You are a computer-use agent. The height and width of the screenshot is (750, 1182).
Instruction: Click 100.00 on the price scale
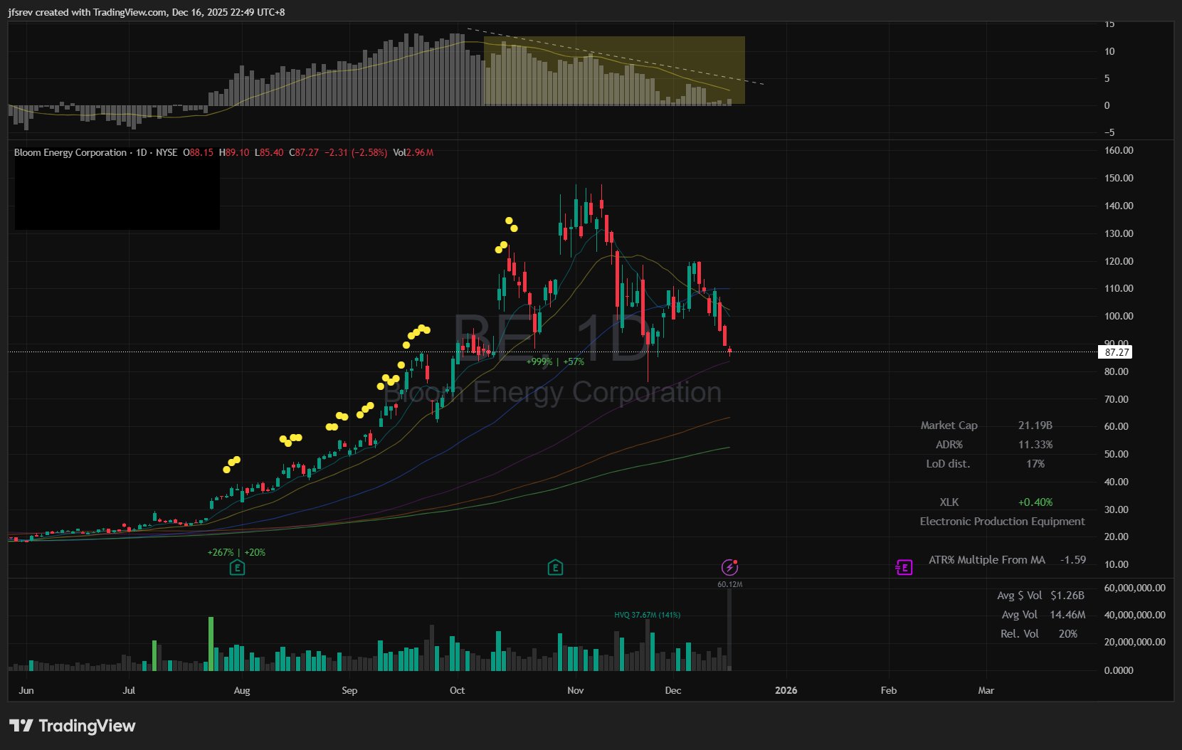pos(1119,317)
